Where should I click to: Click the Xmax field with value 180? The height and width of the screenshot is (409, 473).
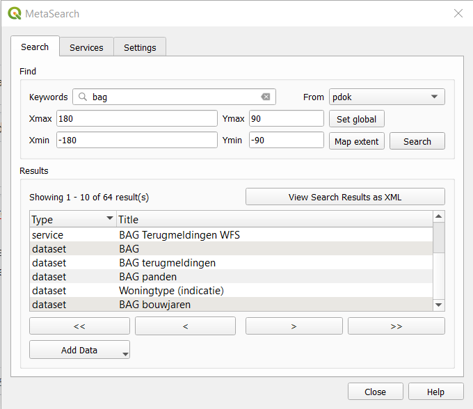click(x=136, y=118)
